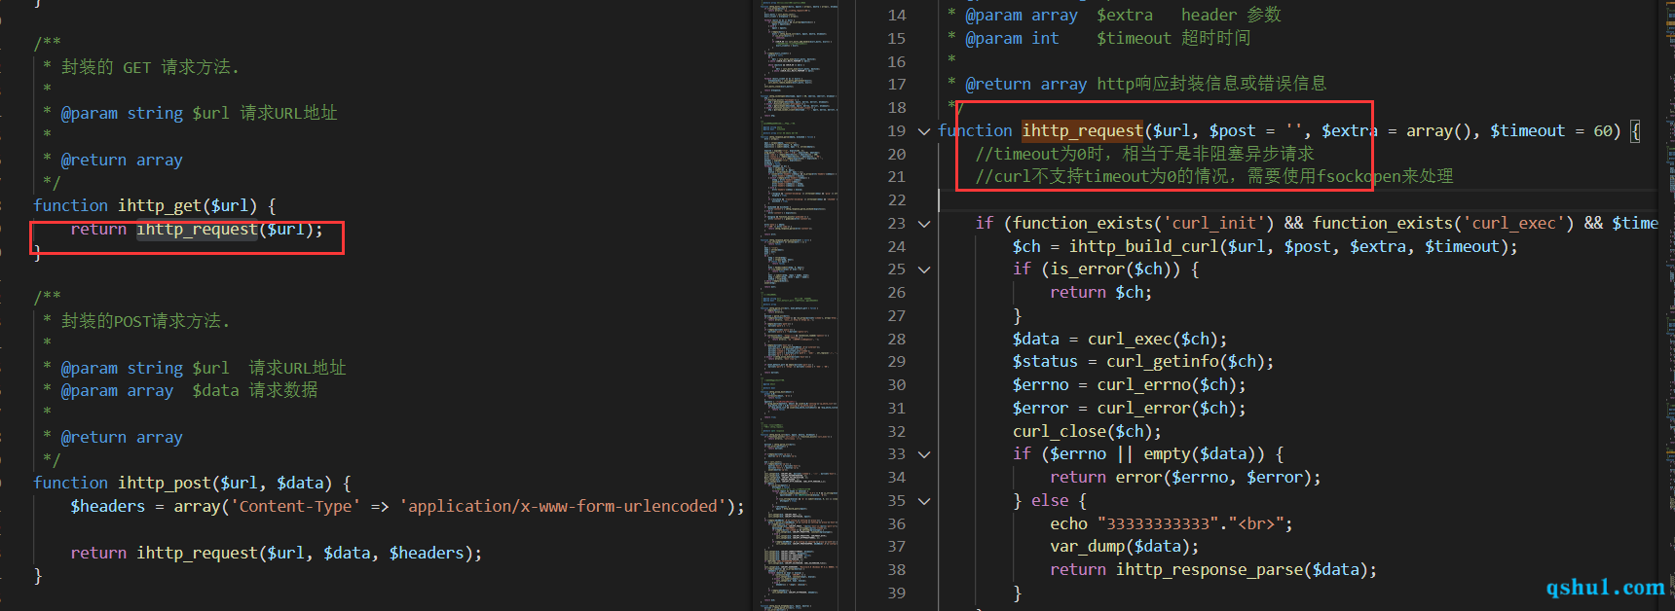Collapse the fold arrow on line 23
This screenshot has width=1675, height=611.
click(924, 224)
